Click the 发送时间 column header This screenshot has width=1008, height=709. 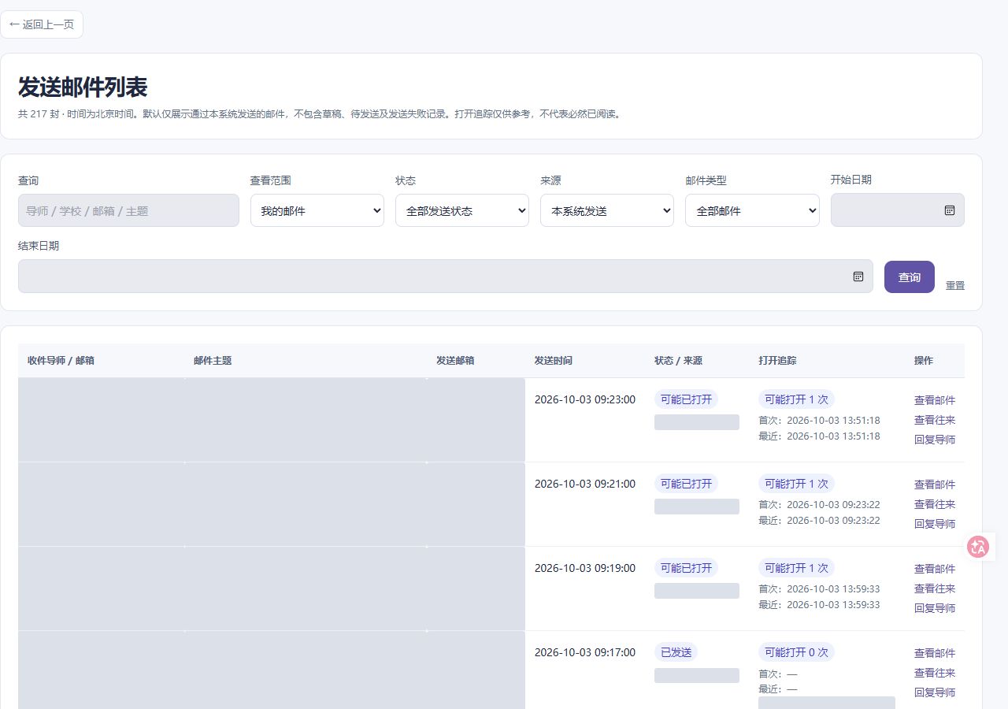coord(554,361)
